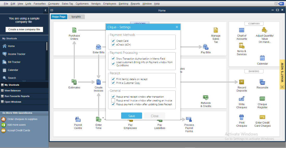Click Close in the Clique Settings dialog
This screenshot has height=148, width=286.
pyautogui.click(x=155, y=116)
